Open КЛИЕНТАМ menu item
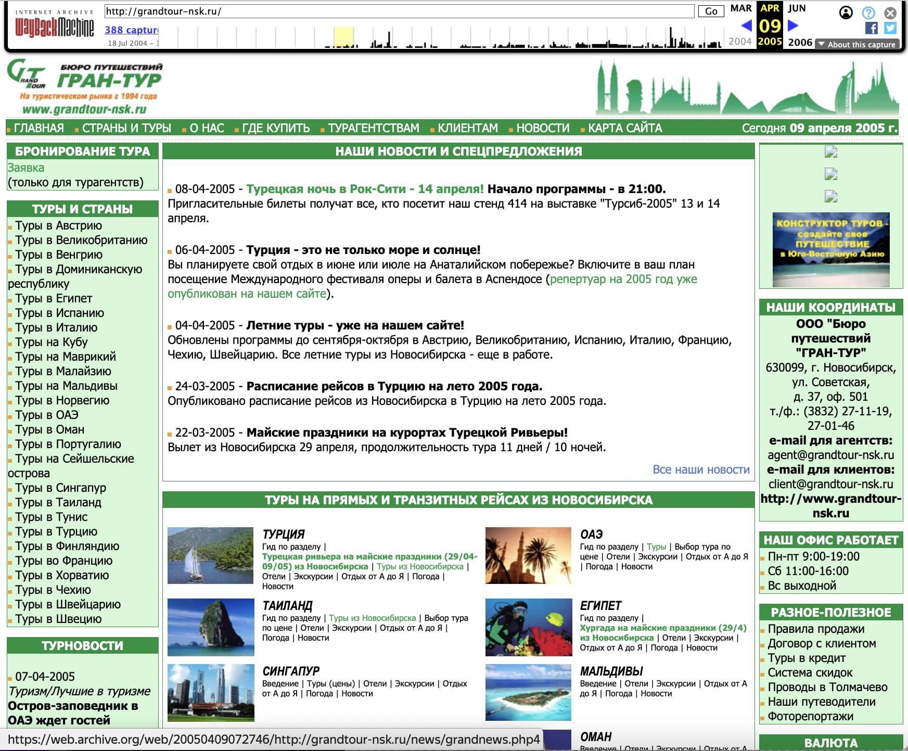Image resolution: width=908 pixels, height=751 pixels. click(x=468, y=128)
